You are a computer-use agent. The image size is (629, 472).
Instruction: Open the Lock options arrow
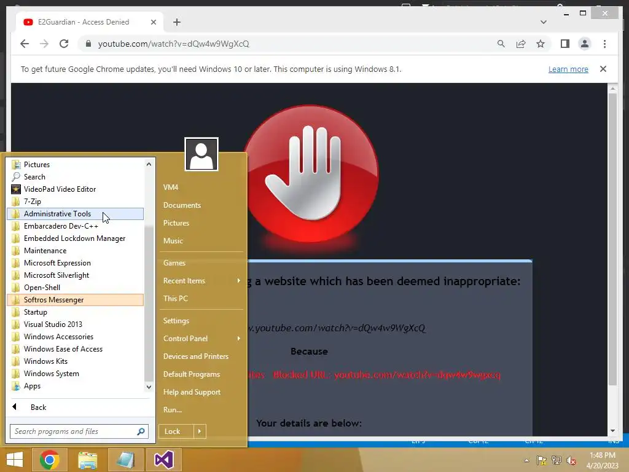pyautogui.click(x=200, y=431)
